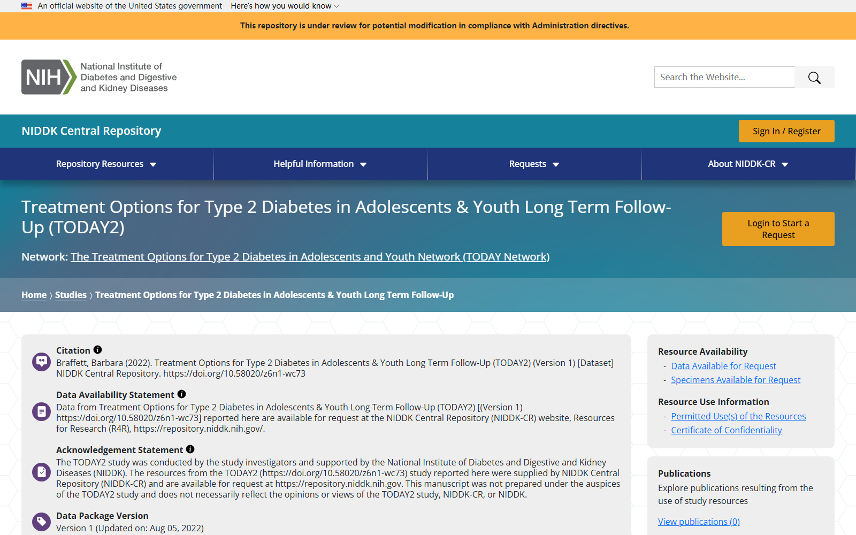Click the orange repository under review notice

434,26
